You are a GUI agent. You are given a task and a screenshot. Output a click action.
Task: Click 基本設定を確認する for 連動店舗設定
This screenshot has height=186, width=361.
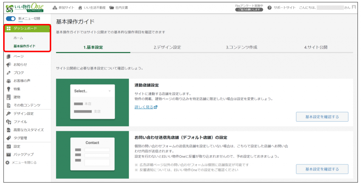322,117
